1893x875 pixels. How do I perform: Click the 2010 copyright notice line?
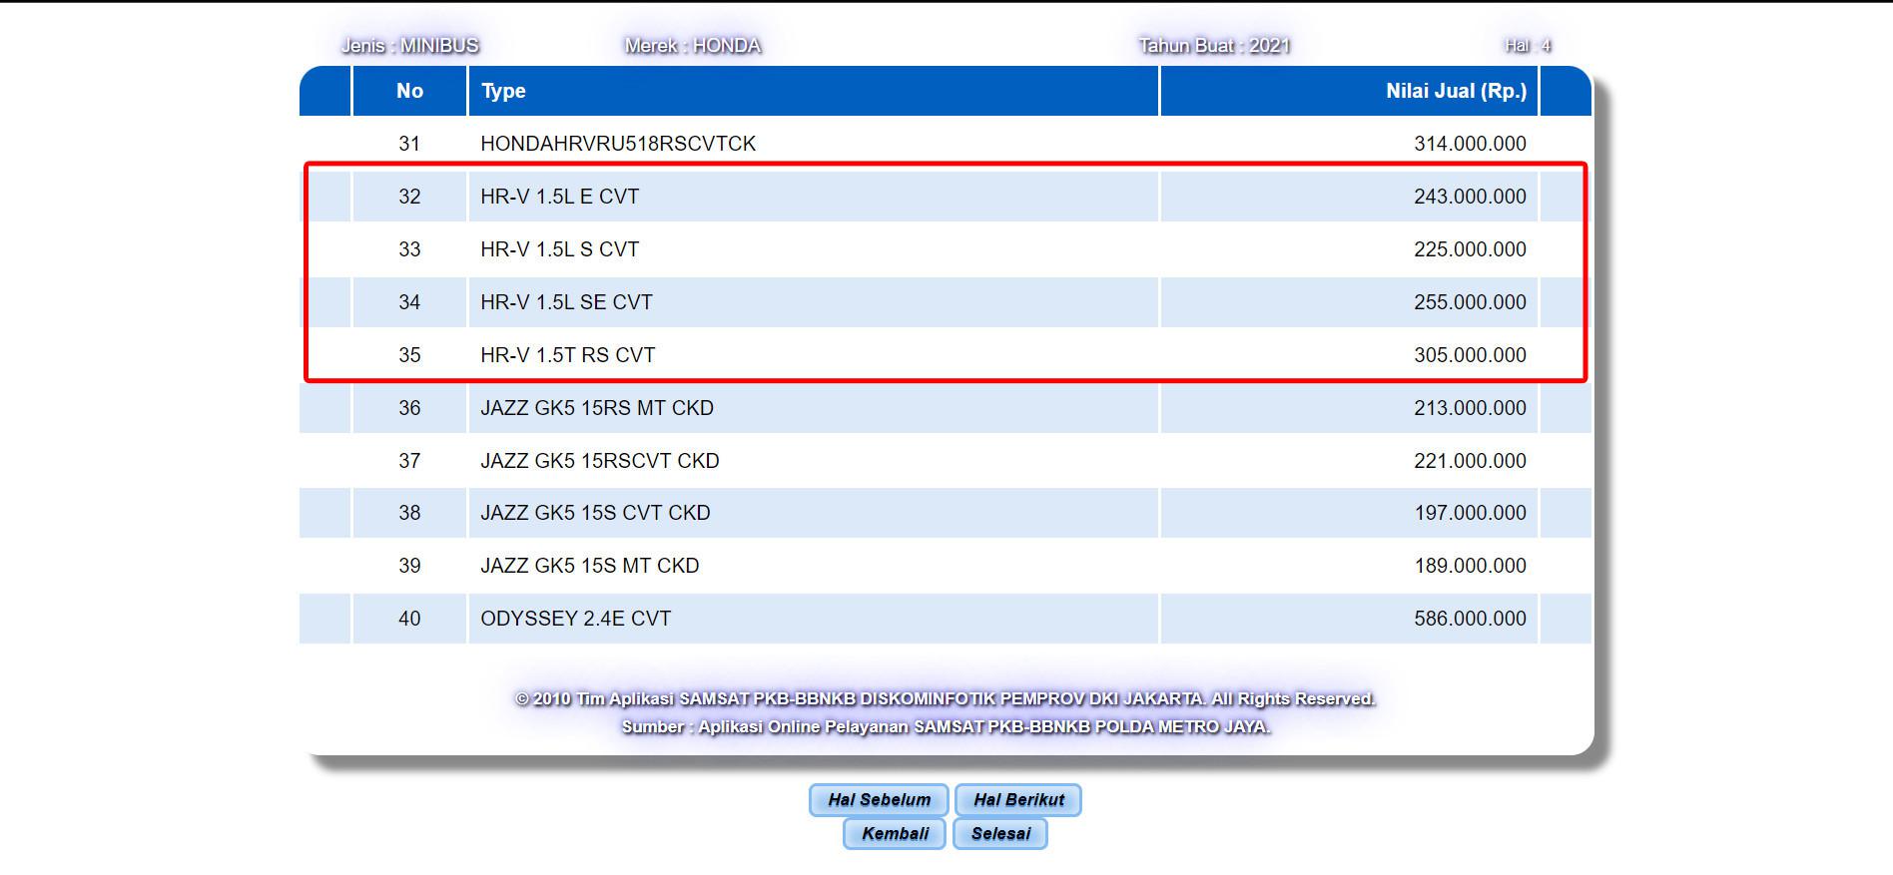(x=946, y=699)
